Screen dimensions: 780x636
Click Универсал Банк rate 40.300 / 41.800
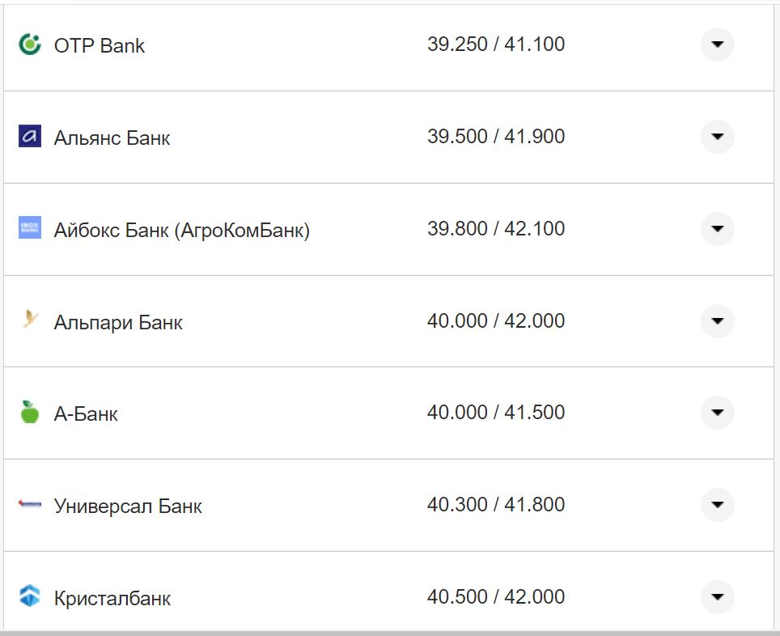(496, 505)
